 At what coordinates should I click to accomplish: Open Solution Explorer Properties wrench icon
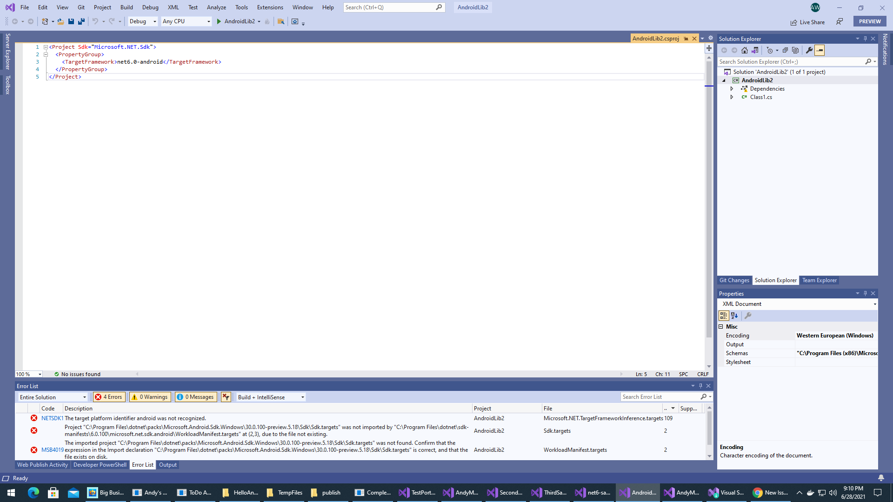pyautogui.click(x=809, y=50)
